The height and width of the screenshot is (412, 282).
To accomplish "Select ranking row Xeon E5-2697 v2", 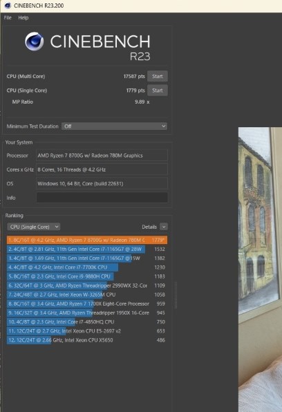I will pos(87,331).
